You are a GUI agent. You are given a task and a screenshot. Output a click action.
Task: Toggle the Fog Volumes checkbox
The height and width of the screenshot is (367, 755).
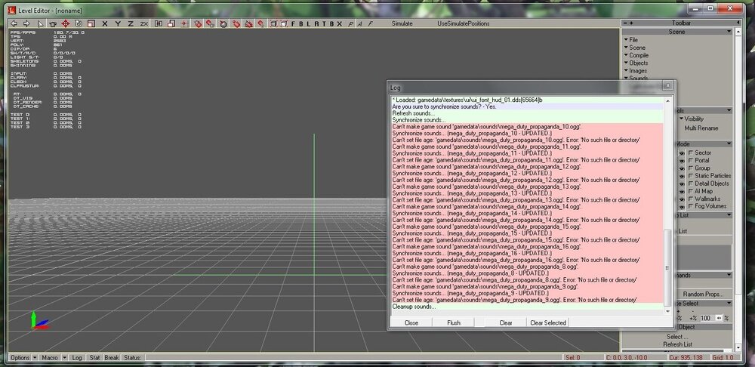coord(691,206)
